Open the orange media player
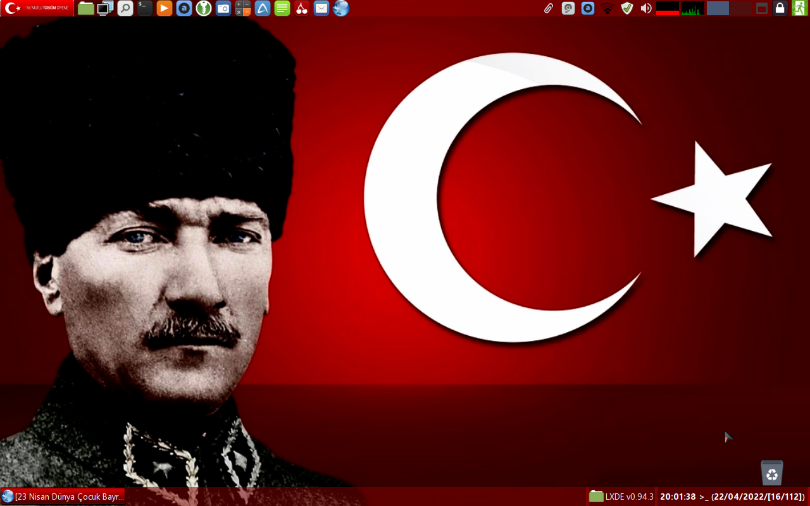810x506 pixels. pyautogui.click(x=165, y=8)
